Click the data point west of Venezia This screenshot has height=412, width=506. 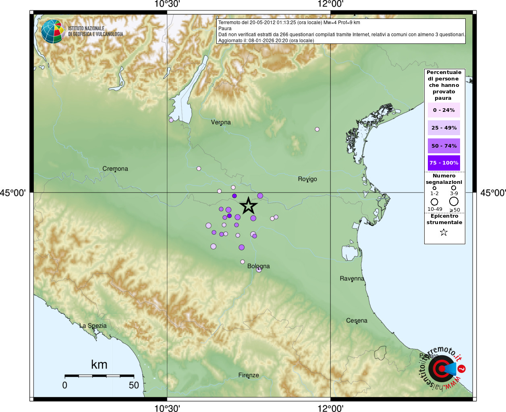(317, 129)
